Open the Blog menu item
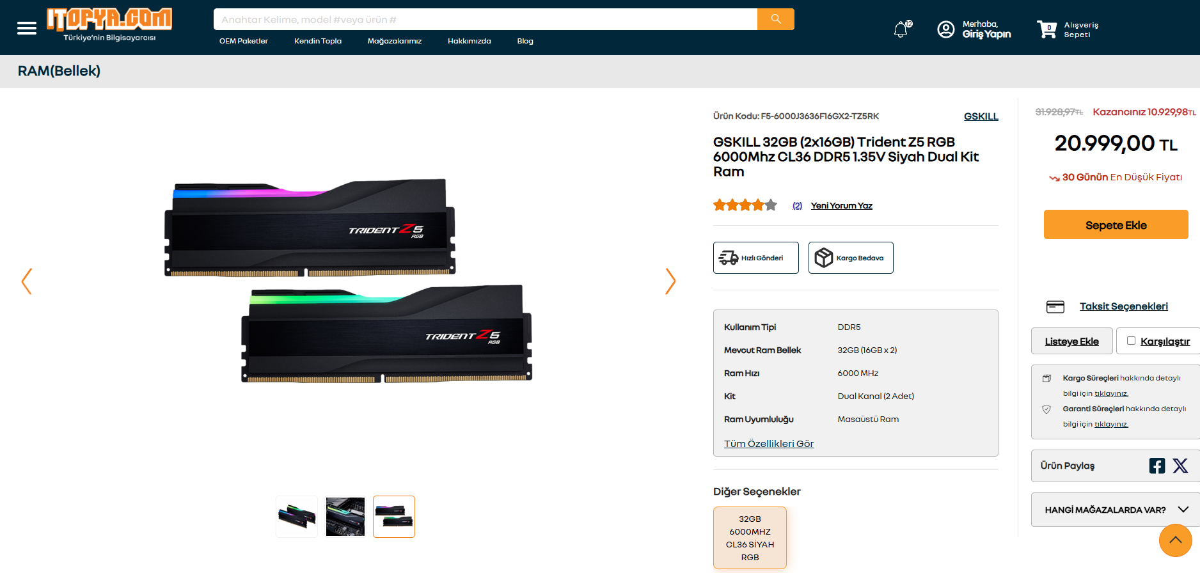 point(525,41)
